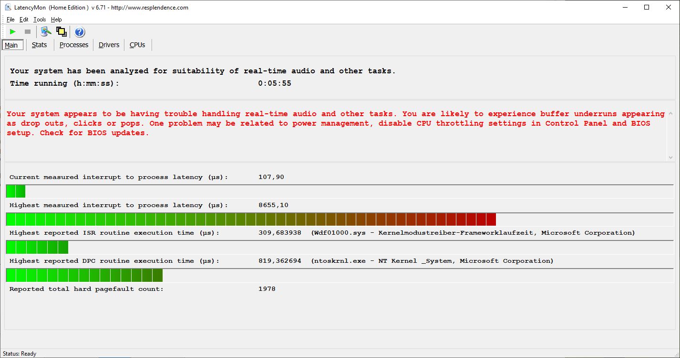
Task: Click the 'Highest reported ISR routine execution time' label
Action: tap(114, 233)
